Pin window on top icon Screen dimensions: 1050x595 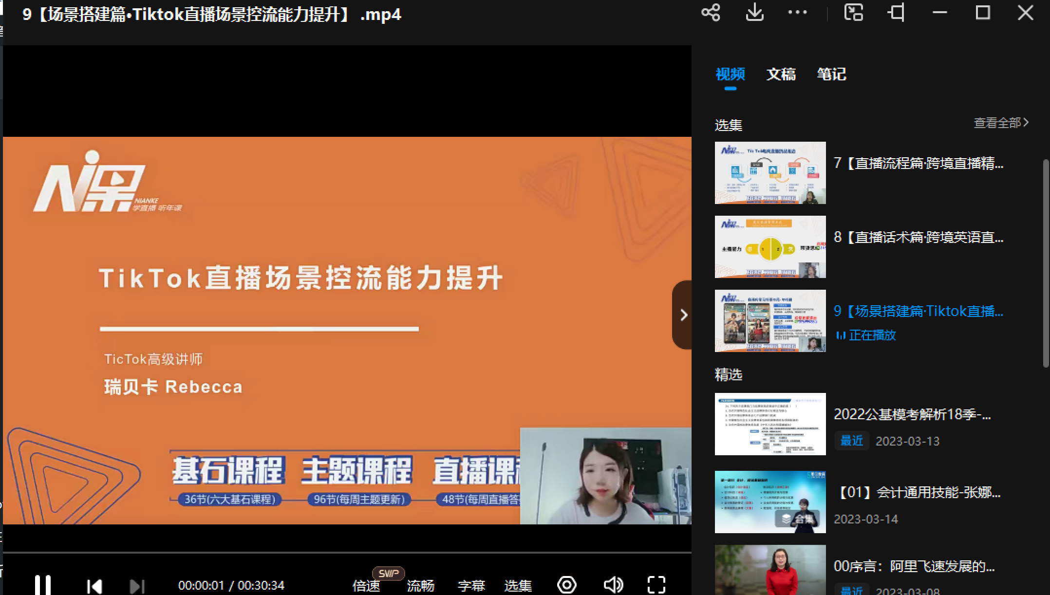tap(896, 13)
